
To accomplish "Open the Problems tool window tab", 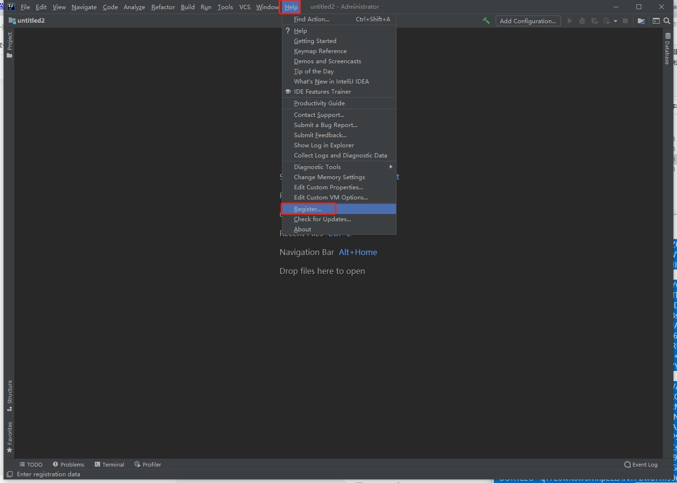I will [x=68, y=464].
